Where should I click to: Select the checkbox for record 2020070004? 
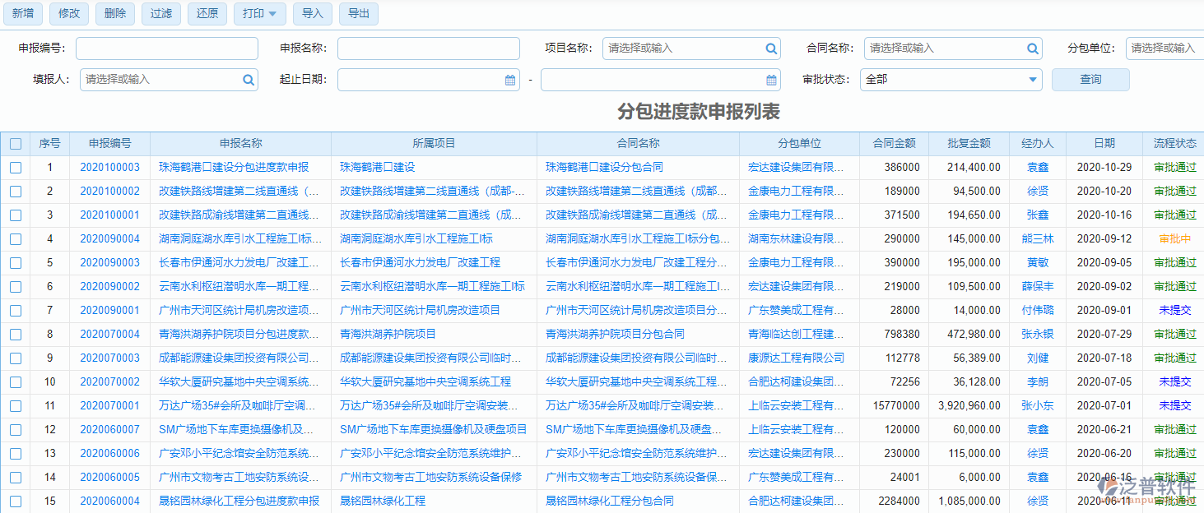click(x=15, y=334)
